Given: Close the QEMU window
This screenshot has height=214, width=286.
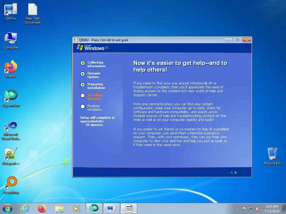Looking at the screenshot, I should click(x=247, y=40).
